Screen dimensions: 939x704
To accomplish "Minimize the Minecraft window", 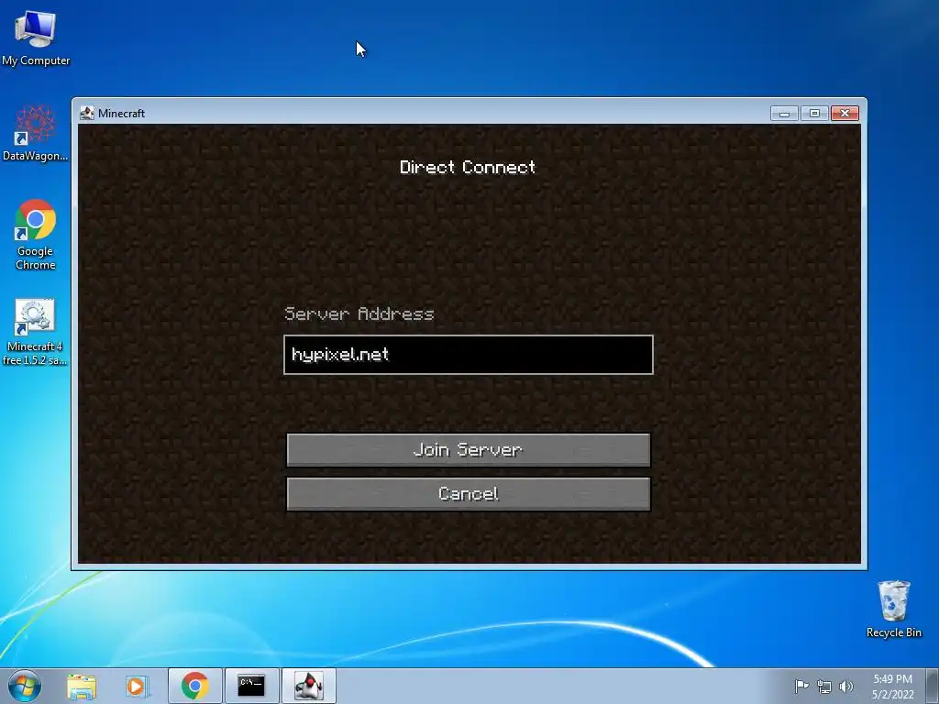I will 785,113.
